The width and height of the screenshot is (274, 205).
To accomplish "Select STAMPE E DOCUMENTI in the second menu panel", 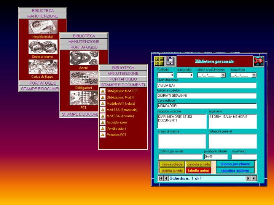I will coord(80,114).
